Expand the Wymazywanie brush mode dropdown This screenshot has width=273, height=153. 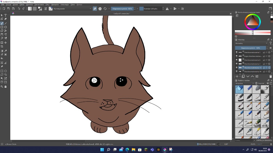point(72,8)
